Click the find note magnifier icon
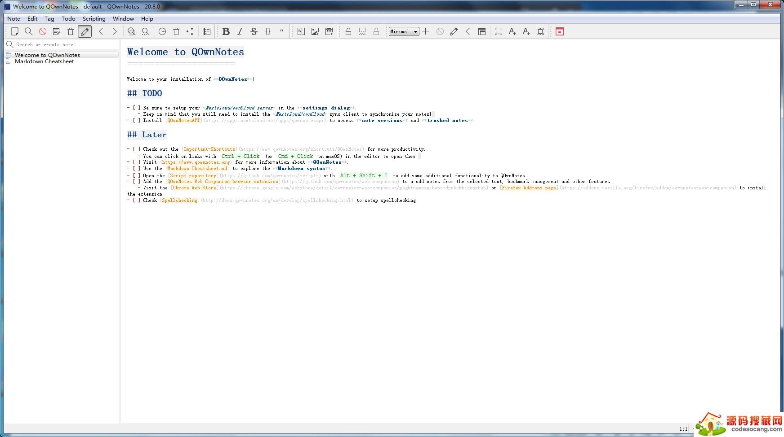784x437 pixels. 28,31
